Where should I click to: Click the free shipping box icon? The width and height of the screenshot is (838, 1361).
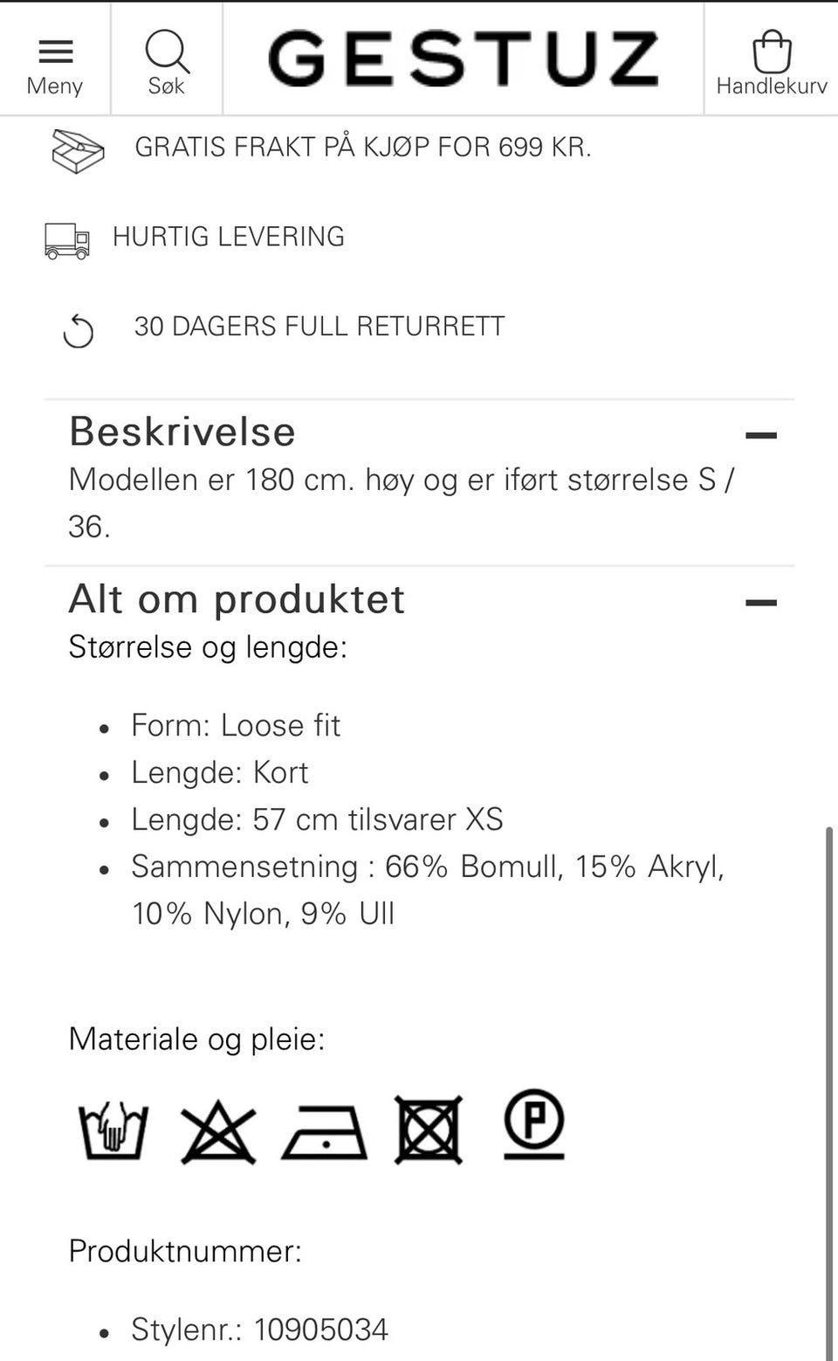(78, 151)
